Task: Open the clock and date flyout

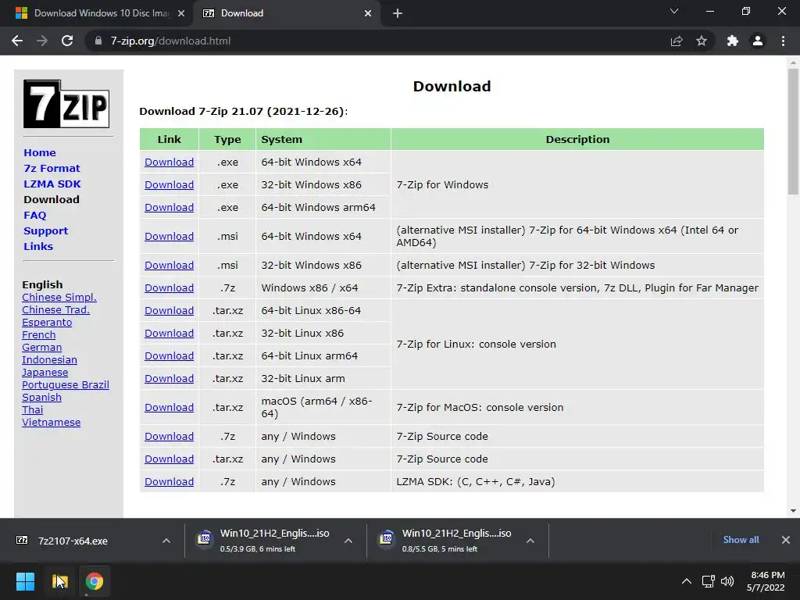Action: click(x=766, y=581)
